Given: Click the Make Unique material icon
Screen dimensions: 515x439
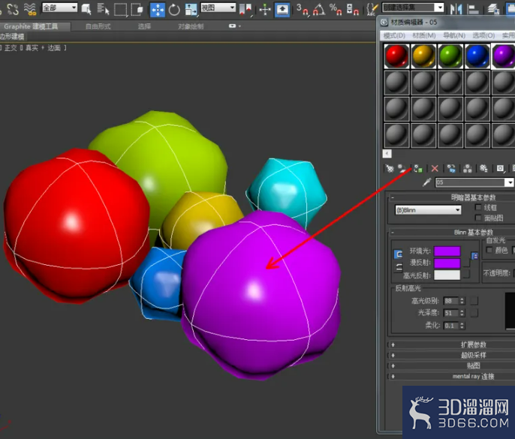Looking at the screenshot, I should coord(467,169).
